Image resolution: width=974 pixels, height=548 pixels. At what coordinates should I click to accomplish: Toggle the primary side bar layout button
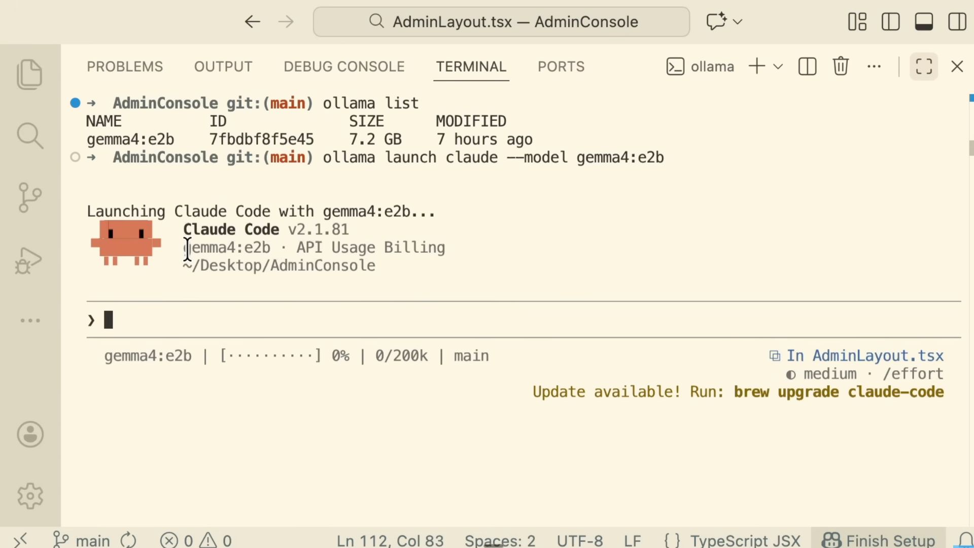[x=891, y=22]
